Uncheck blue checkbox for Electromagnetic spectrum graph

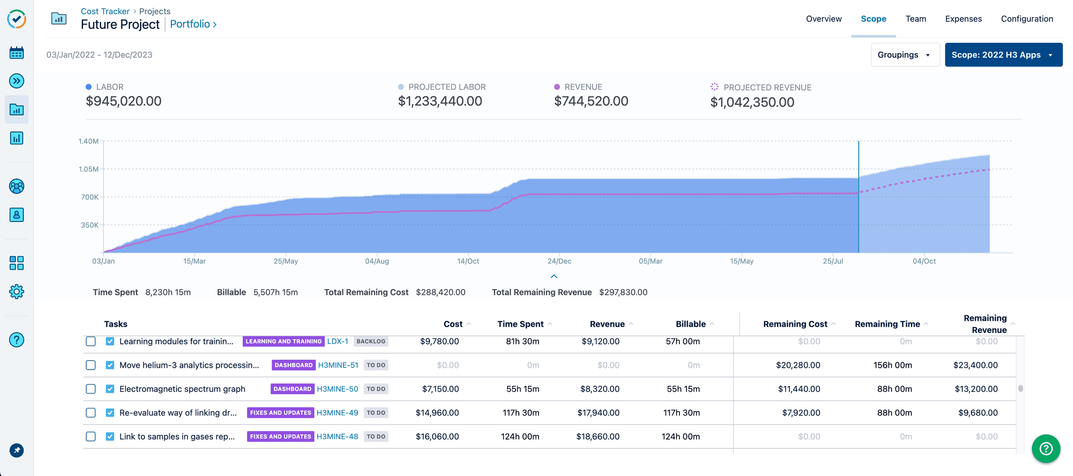coord(110,389)
